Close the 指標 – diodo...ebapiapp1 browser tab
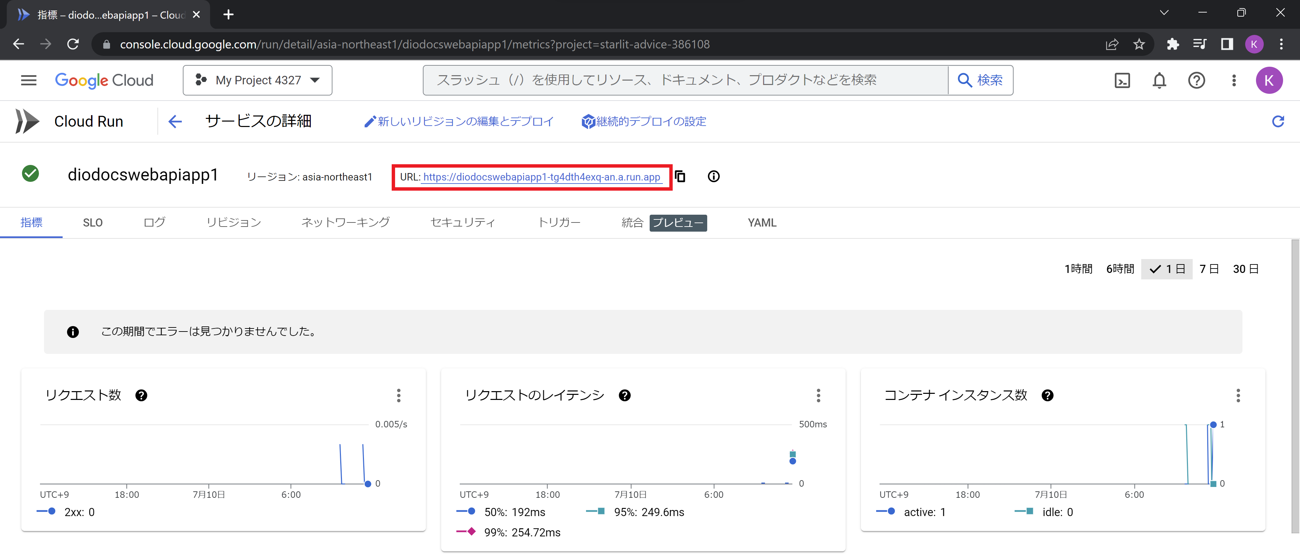Viewport: 1300px width, 554px height. coord(196,15)
